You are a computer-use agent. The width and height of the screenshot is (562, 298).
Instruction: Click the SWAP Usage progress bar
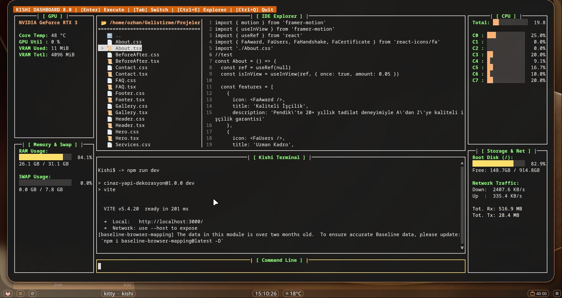click(45, 183)
